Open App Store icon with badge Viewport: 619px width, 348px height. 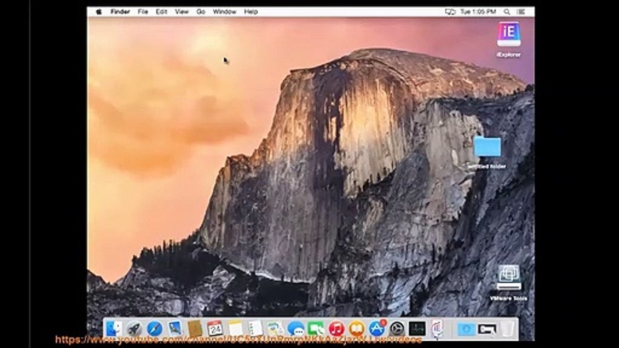coord(377,329)
